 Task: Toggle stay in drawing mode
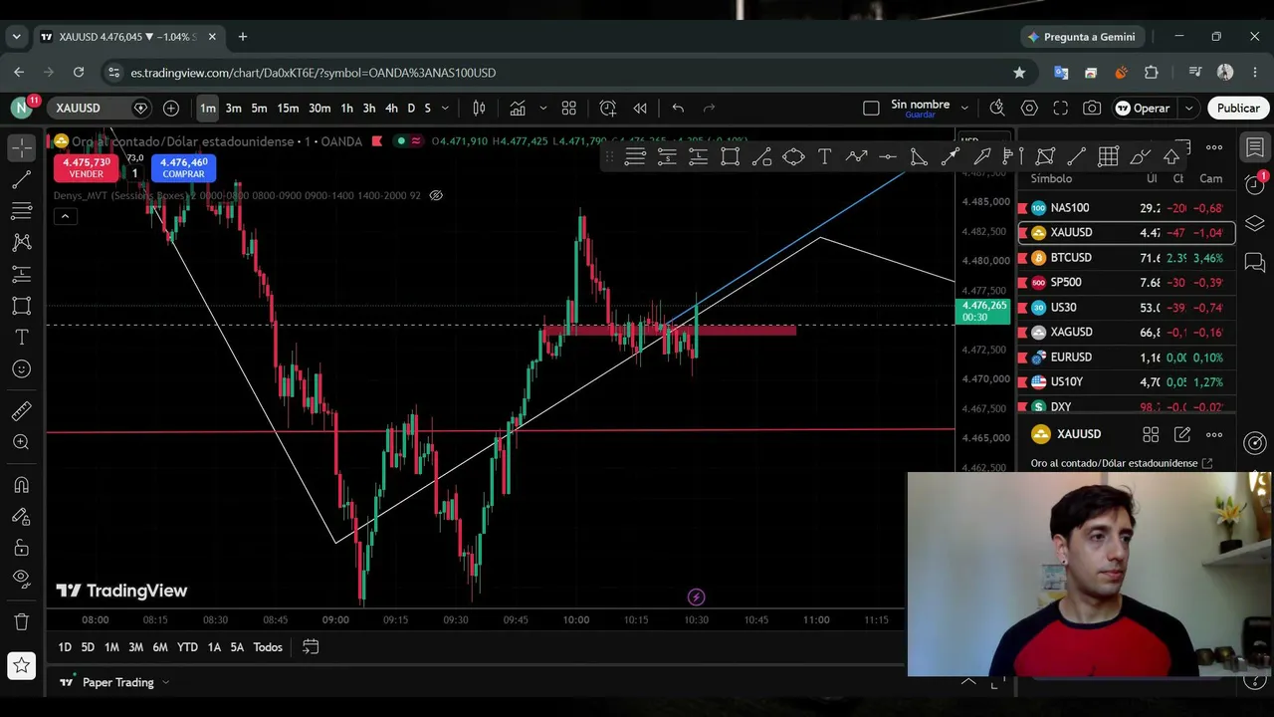[22, 517]
